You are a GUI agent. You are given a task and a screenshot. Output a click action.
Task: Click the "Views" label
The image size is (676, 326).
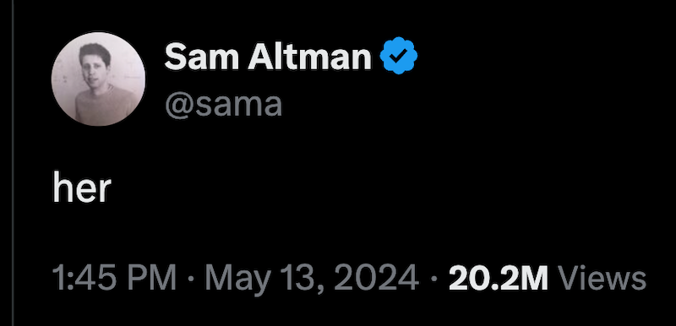coord(602,278)
